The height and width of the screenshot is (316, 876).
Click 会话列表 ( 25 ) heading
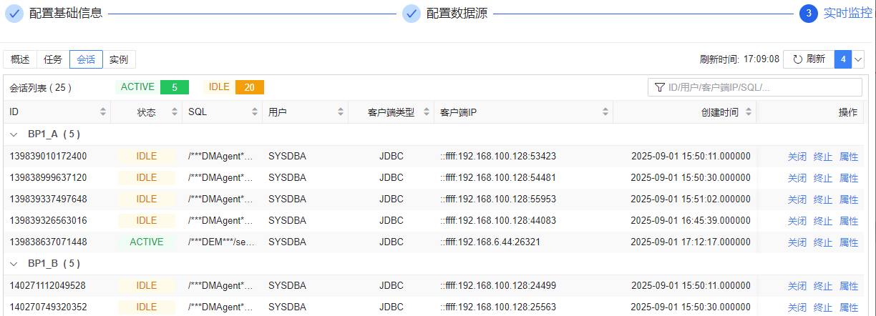[41, 87]
